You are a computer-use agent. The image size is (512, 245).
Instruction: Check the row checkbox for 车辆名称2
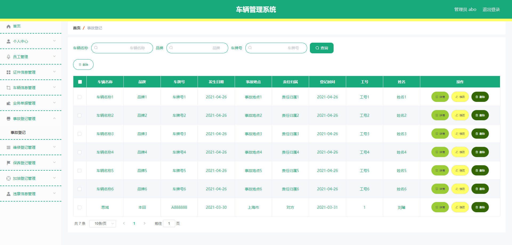coord(79,116)
